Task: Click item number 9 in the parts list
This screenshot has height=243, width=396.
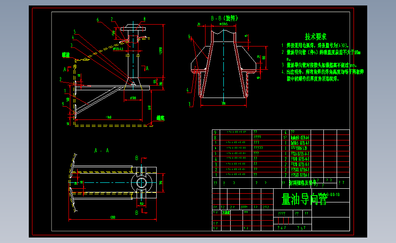Action: (215, 132)
